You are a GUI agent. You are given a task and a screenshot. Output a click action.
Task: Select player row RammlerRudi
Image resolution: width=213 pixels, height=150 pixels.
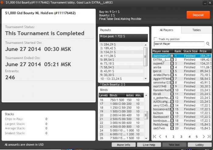click(182, 90)
